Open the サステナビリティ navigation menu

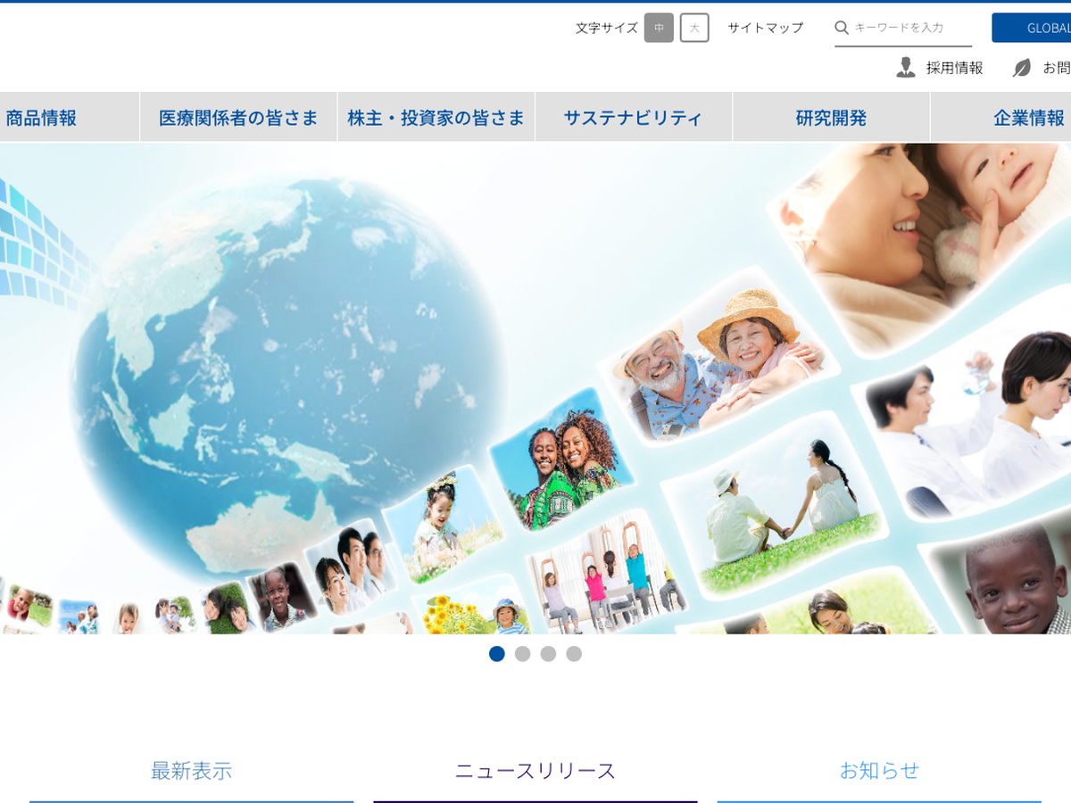click(634, 118)
